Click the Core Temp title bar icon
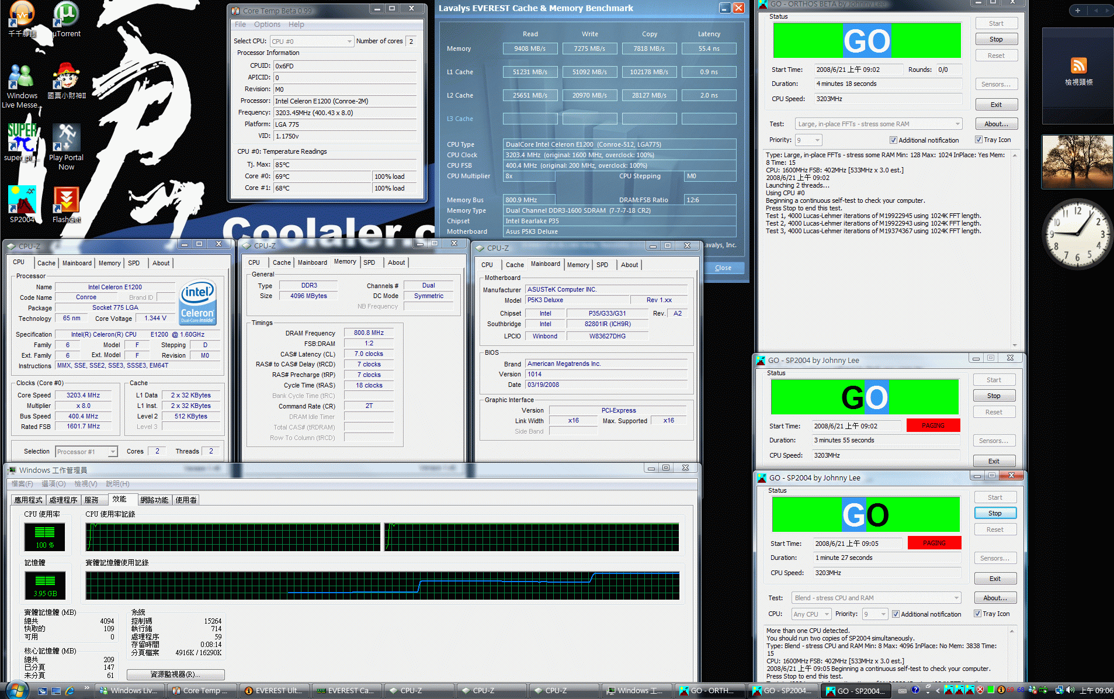 [235, 11]
